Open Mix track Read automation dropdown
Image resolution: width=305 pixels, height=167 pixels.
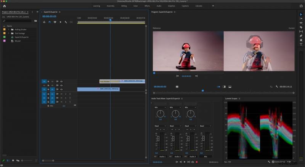pos(205,126)
